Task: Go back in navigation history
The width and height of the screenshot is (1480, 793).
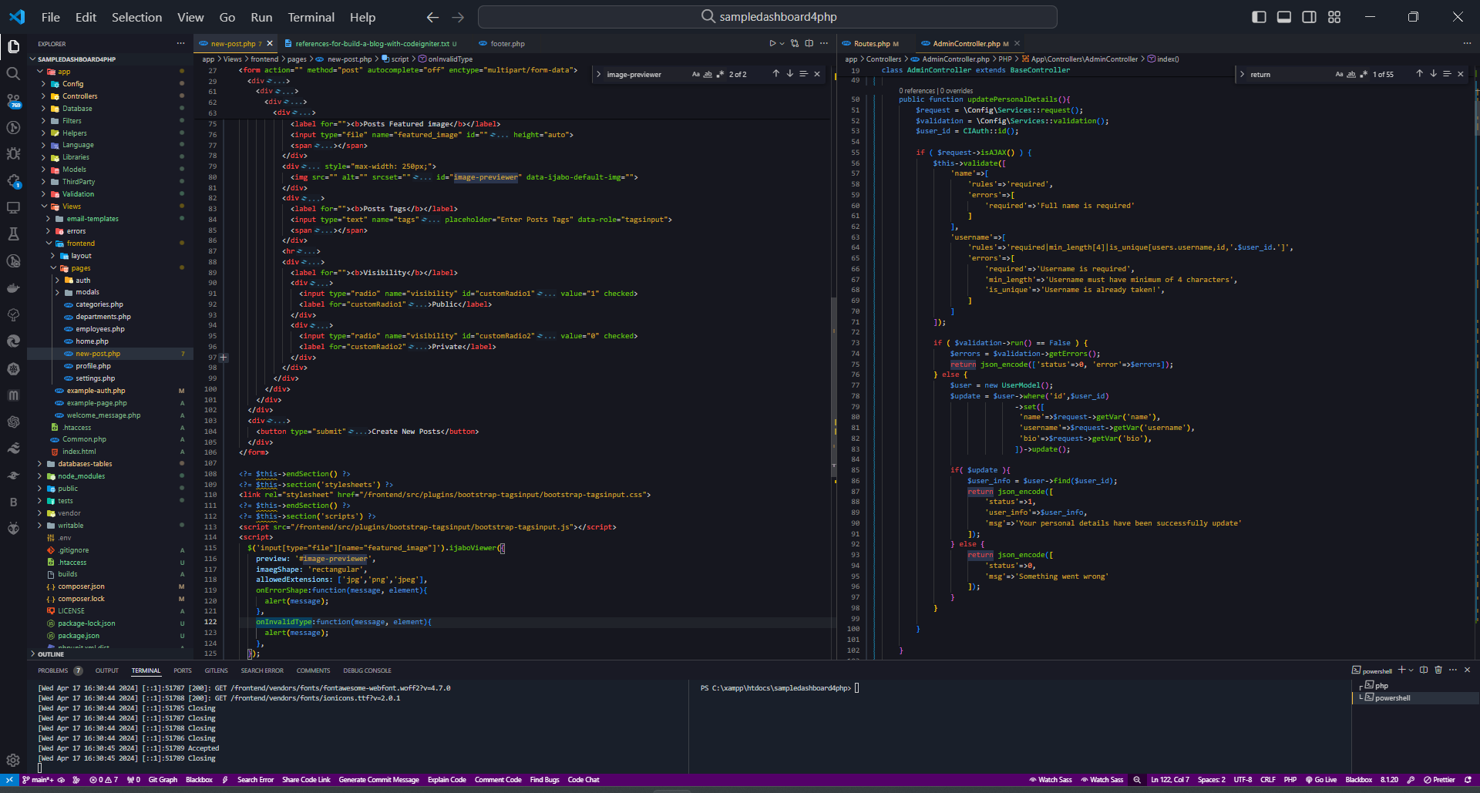Action: tap(432, 17)
